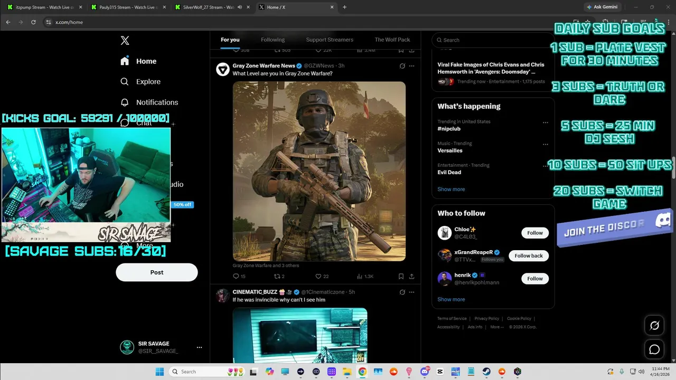Viewport: 676px width, 380px height.
Task: Open Discord from the taskbar
Action: click(425, 372)
